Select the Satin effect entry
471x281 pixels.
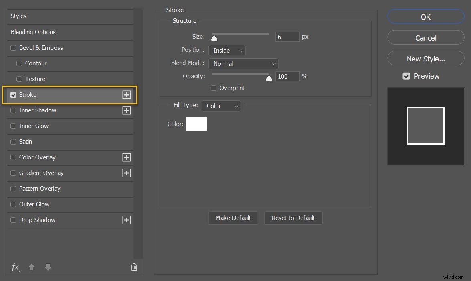[x=26, y=142]
